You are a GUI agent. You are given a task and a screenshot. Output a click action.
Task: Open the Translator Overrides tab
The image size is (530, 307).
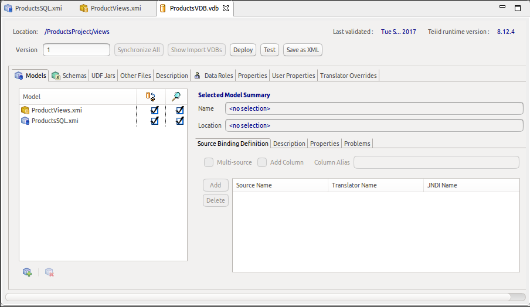coord(348,76)
